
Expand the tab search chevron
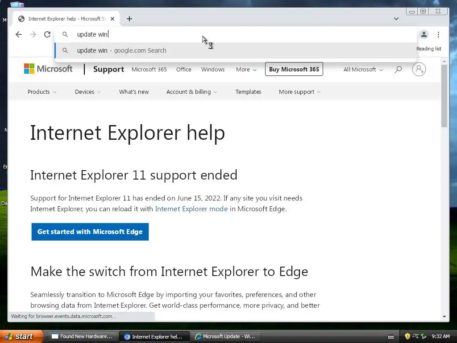point(396,19)
